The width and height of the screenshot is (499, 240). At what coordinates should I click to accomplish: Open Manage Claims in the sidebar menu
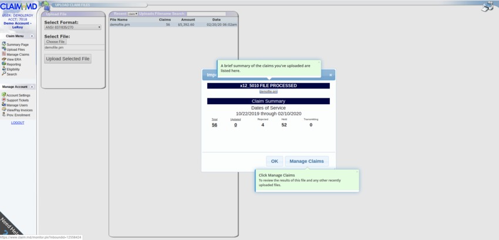(18, 54)
